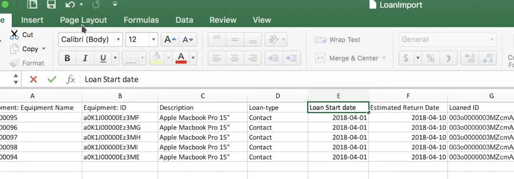Click the Loan-type header cell

point(278,107)
